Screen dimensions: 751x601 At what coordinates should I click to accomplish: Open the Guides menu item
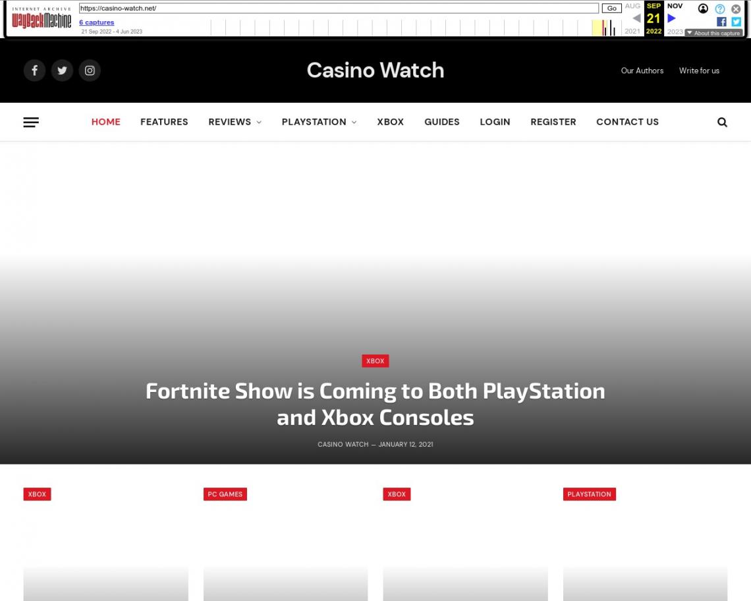tap(442, 122)
